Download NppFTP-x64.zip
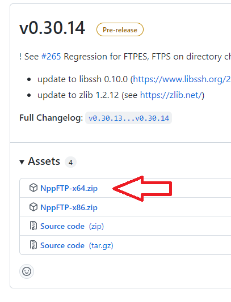231x302 pixels. 69,188
